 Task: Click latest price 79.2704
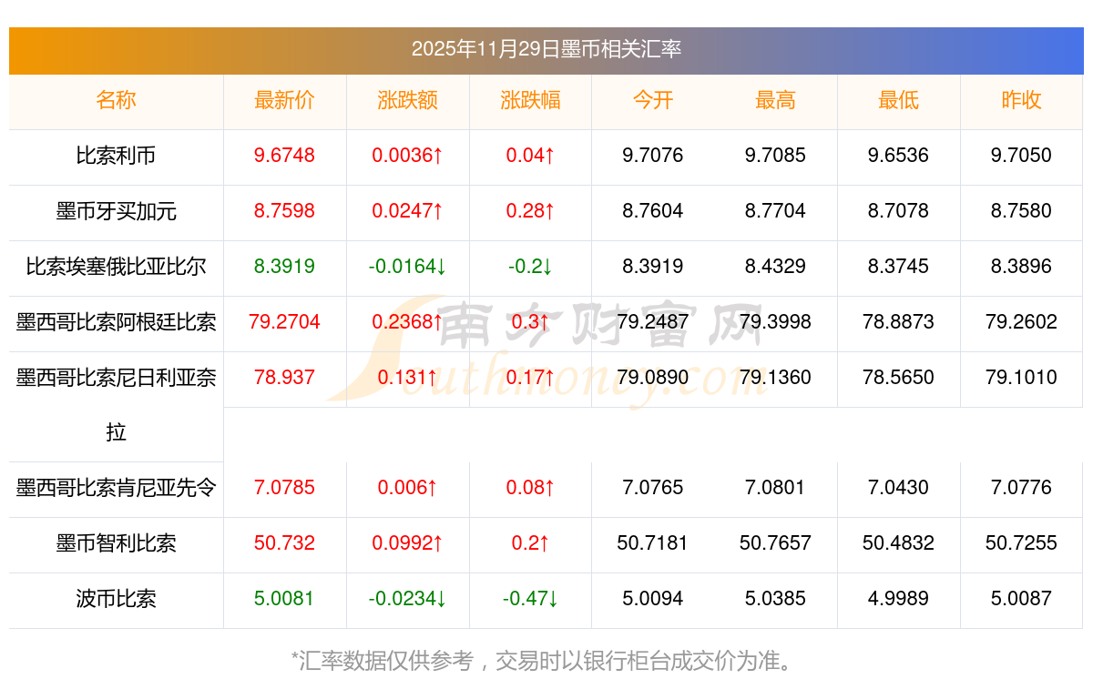pyautogui.click(x=284, y=322)
